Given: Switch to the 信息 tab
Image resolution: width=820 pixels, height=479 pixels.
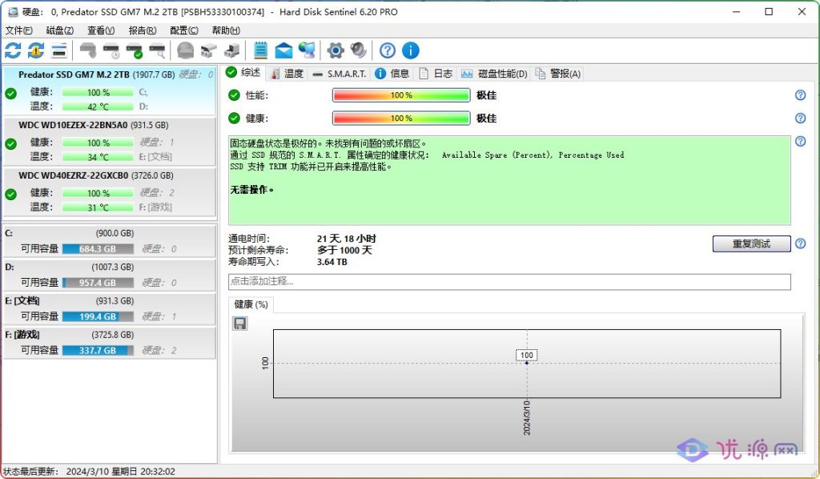Looking at the screenshot, I should [392, 74].
